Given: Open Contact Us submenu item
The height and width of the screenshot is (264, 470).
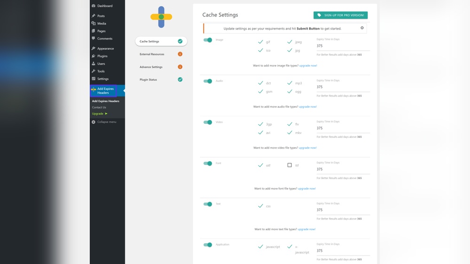Looking at the screenshot, I should click(99, 107).
